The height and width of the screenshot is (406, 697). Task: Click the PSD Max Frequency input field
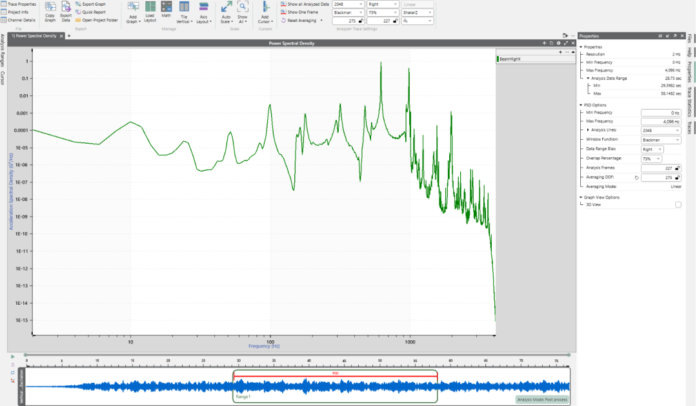pos(661,121)
